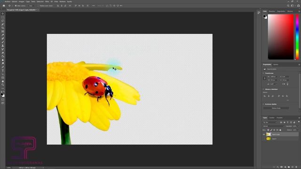The width and height of the screenshot is (301, 169).
Task: Switch to the Muestras tab
Action: coord(272,11)
